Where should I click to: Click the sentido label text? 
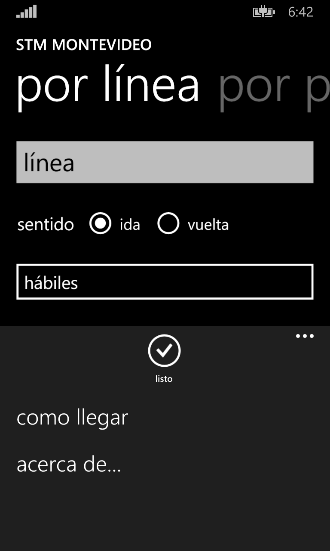pyautogui.click(x=46, y=225)
